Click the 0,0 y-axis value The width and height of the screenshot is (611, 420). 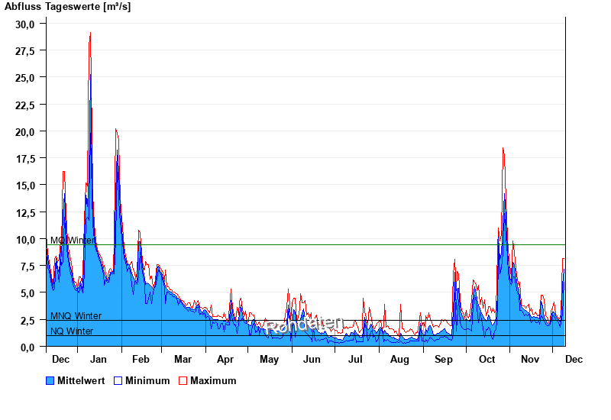27,347
